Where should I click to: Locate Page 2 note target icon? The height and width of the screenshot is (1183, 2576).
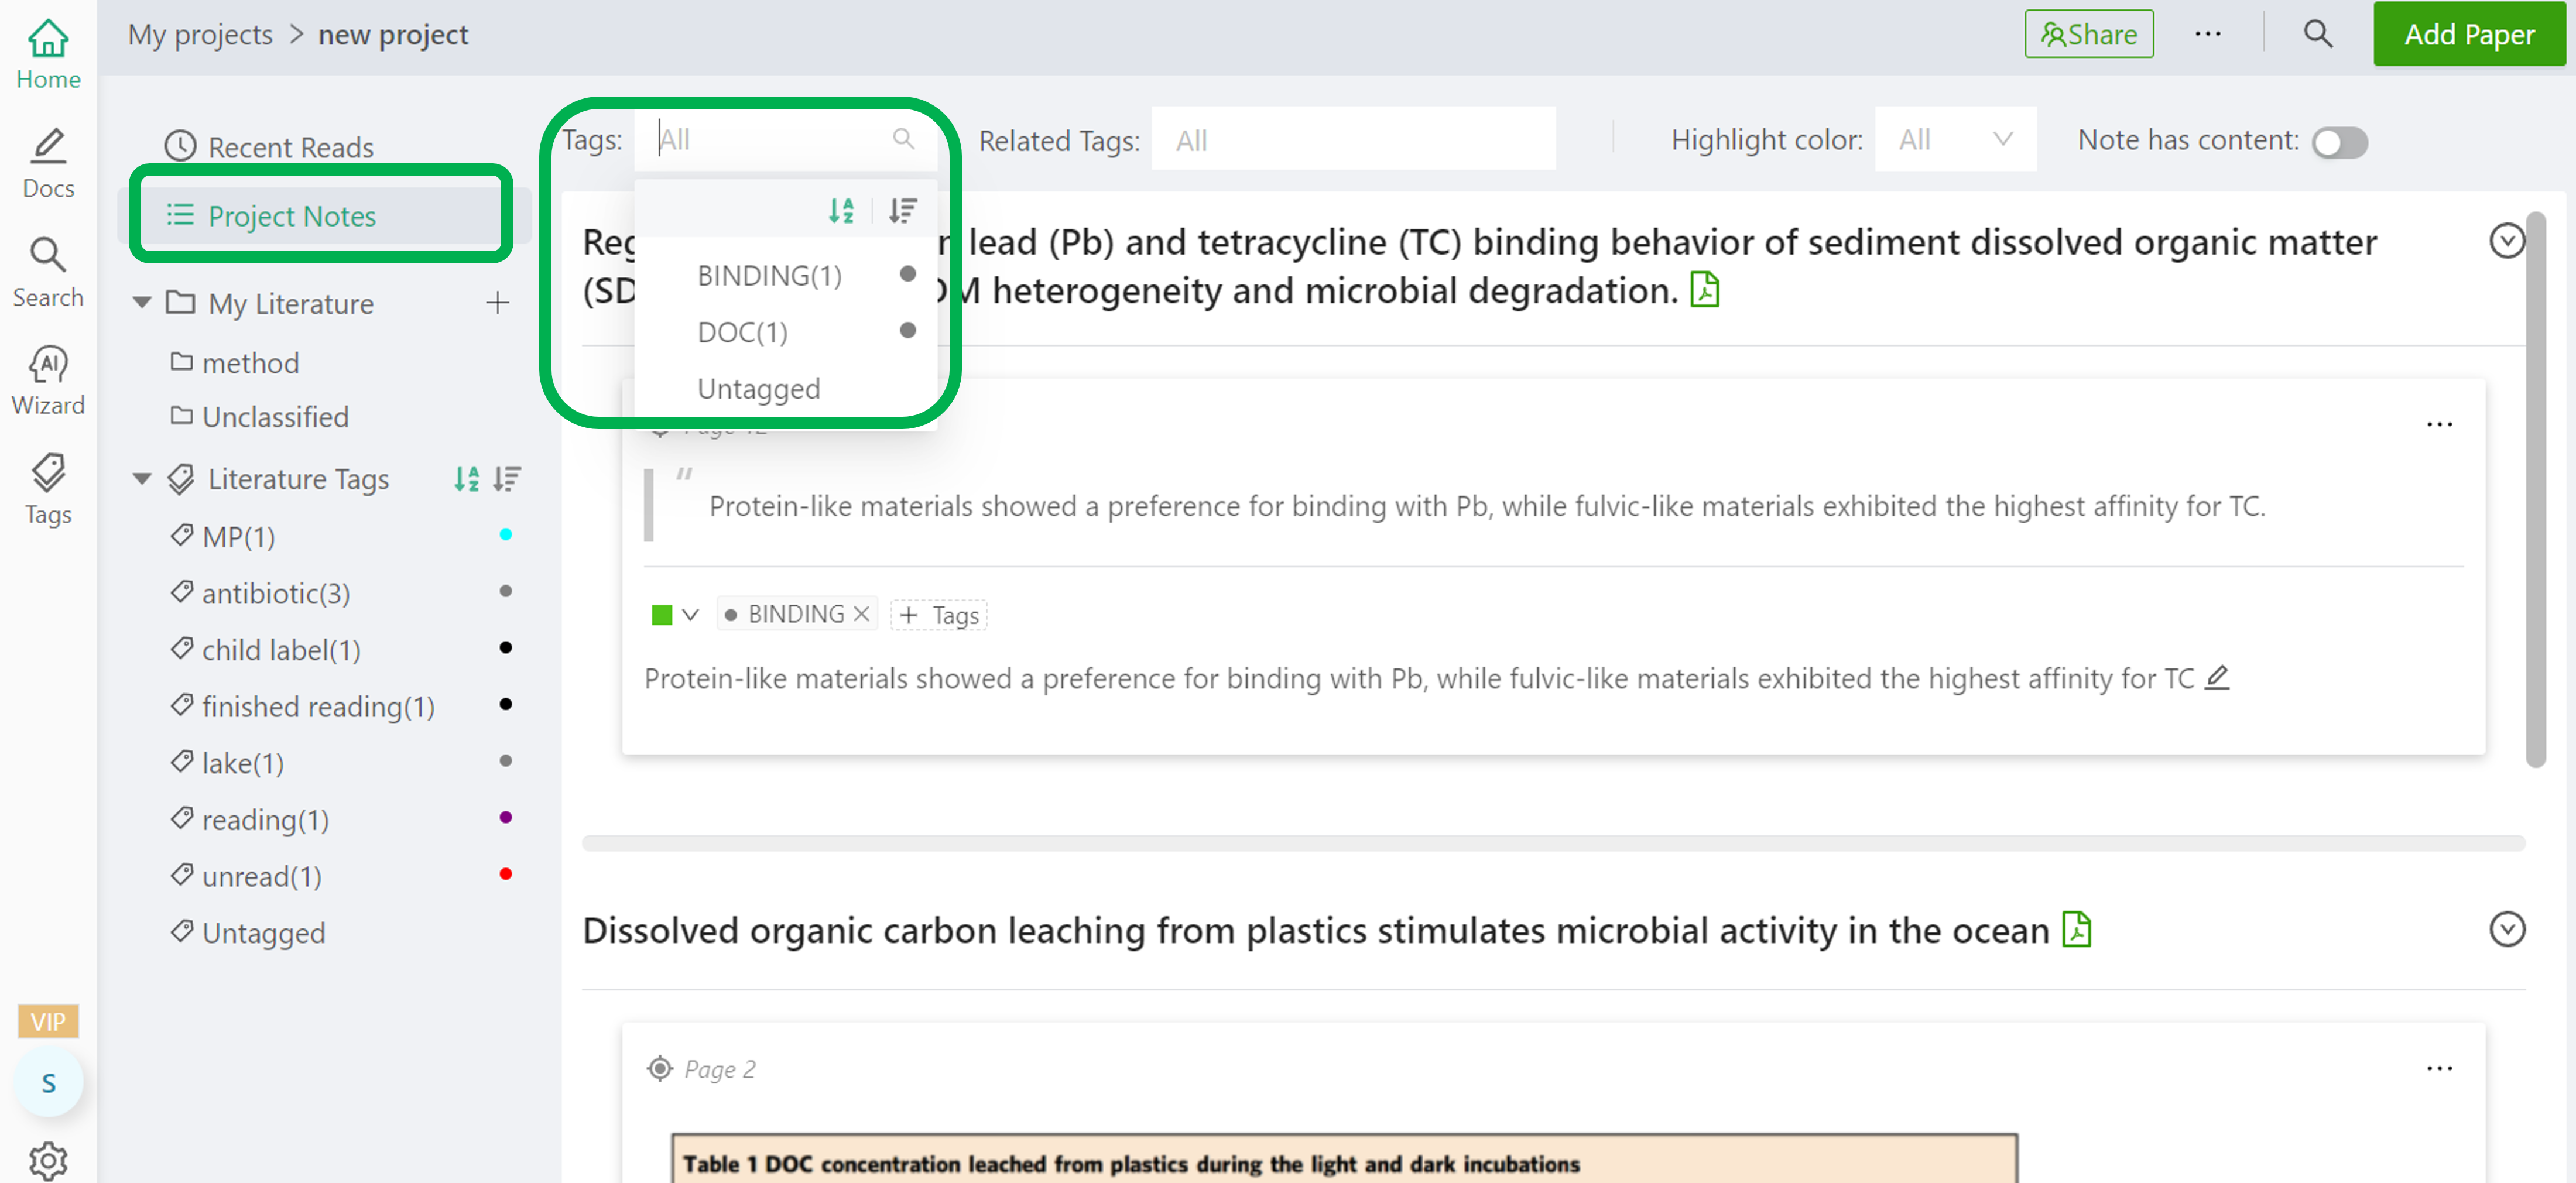point(660,1069)
